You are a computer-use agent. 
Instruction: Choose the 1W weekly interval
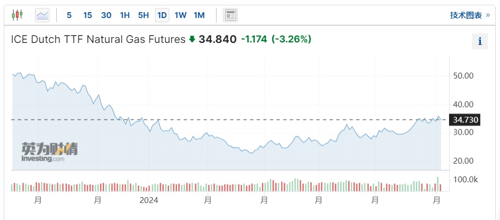(x=180, y=15)
